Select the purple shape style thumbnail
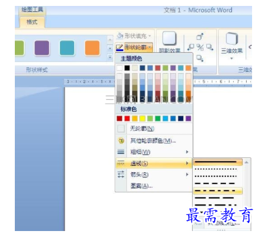Screen dimensions: 258x234 [x=42, y=48]
